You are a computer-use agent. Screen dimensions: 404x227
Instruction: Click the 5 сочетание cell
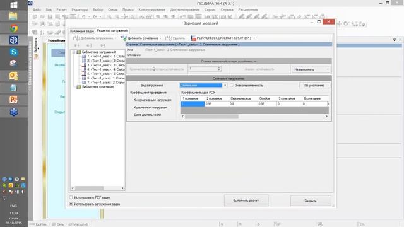(289, 104)
